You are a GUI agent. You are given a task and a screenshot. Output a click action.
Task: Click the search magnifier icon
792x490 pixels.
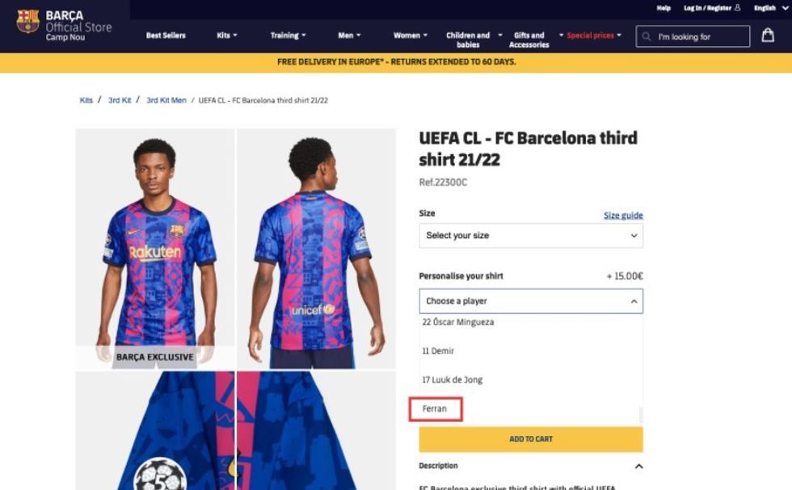point(647,36)
